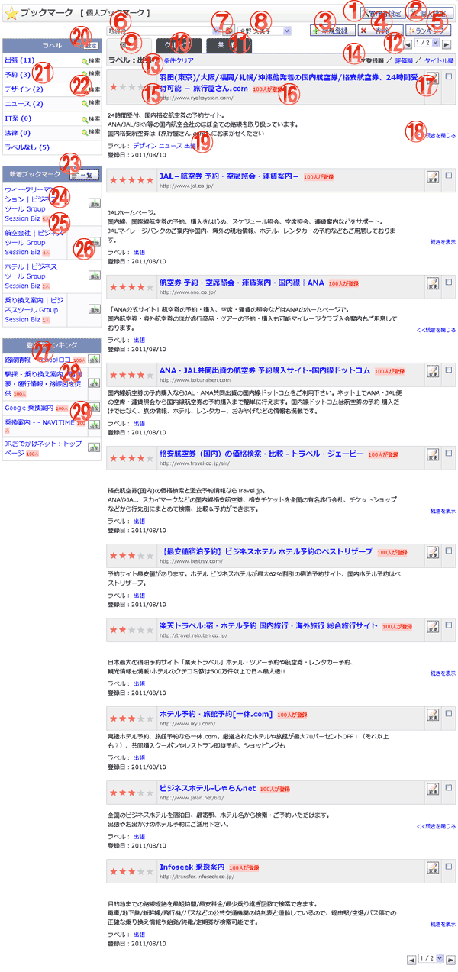Click the star rating of the JAL bookmark
Image resolution: width=458 pixels, height=972 pixels.
[132, 180]
